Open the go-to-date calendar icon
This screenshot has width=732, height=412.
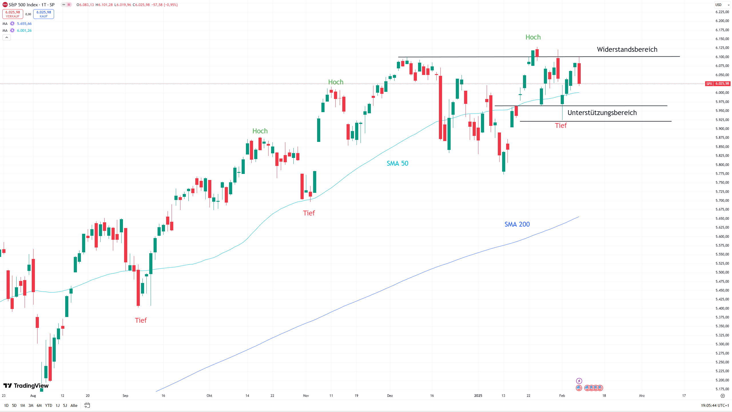[x=87, y=405]
